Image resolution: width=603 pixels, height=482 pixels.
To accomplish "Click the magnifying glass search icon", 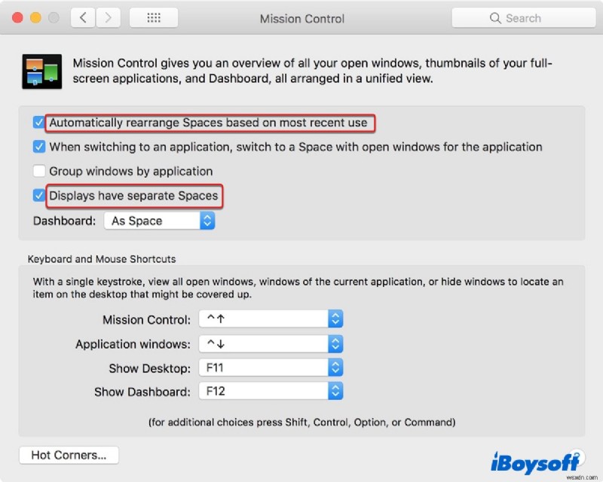I will 495,18.
